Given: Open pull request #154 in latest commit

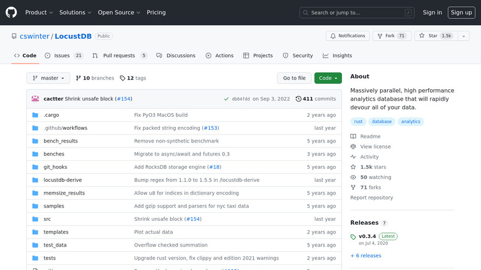Looking at the screenshot, I should [124, 99].
